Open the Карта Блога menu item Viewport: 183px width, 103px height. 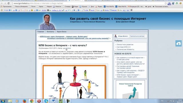point(62,32)
